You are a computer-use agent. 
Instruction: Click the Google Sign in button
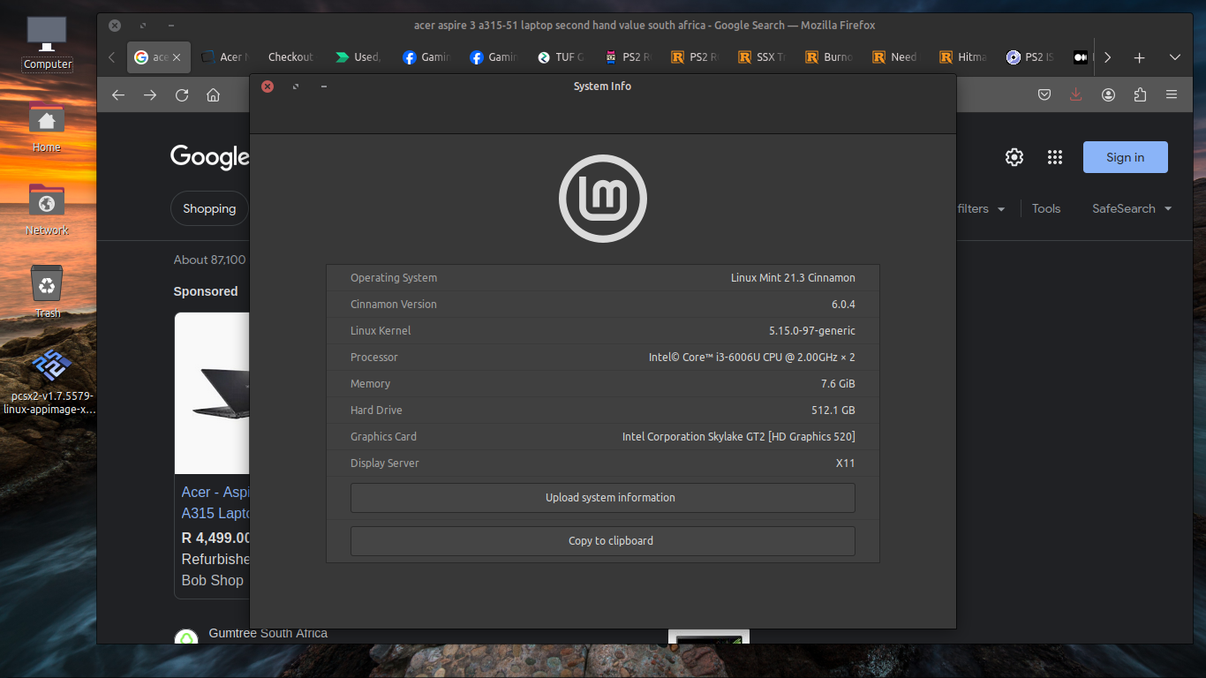(x=1125, y=157)
